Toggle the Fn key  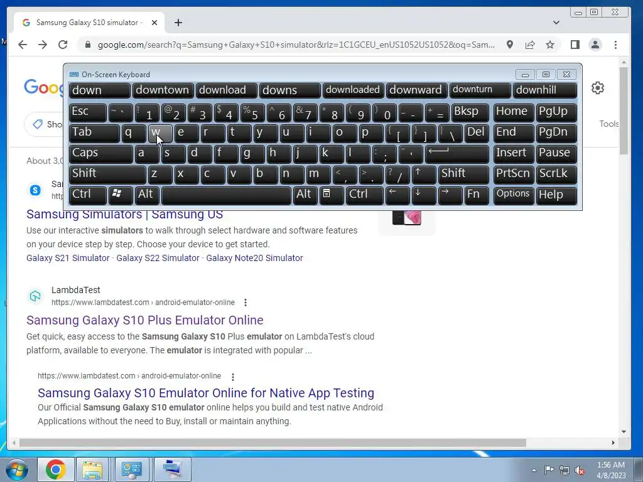point(477,195)
